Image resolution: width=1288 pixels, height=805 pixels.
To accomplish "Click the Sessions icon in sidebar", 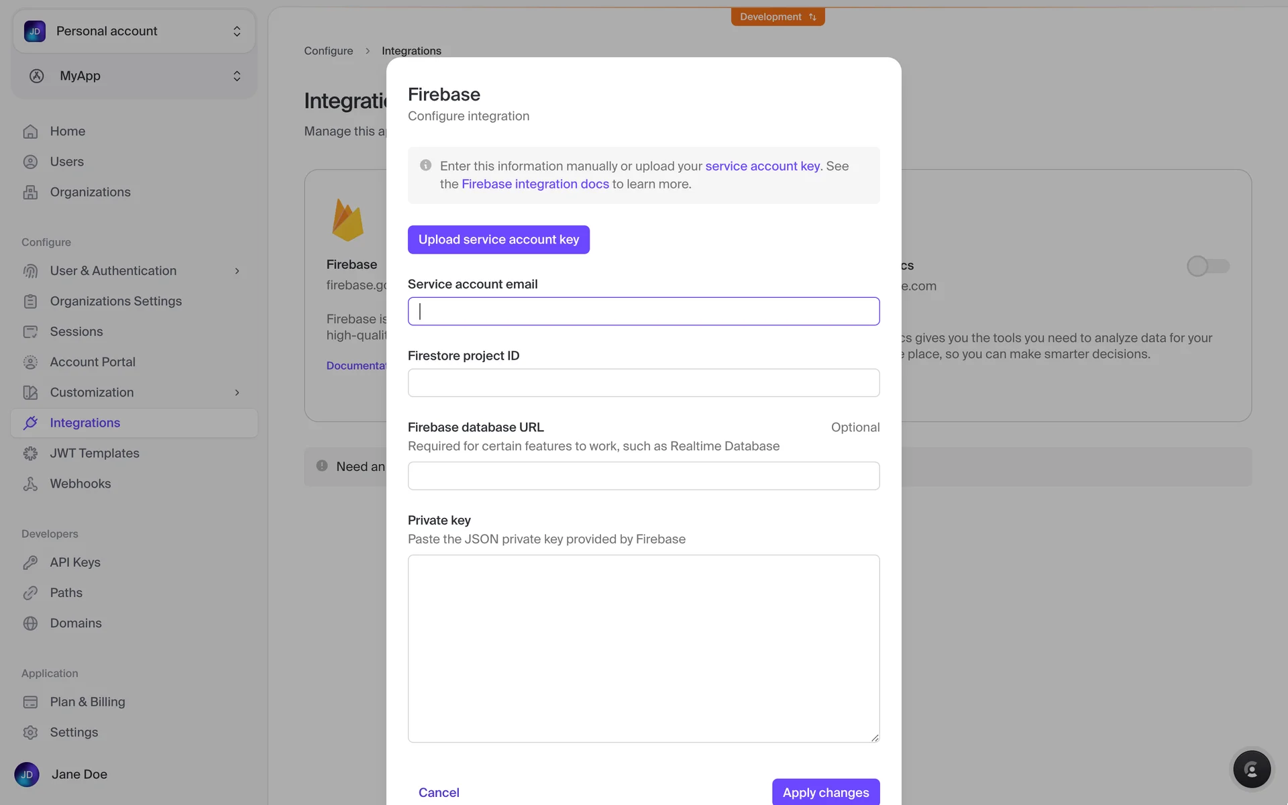I will 30,331.
